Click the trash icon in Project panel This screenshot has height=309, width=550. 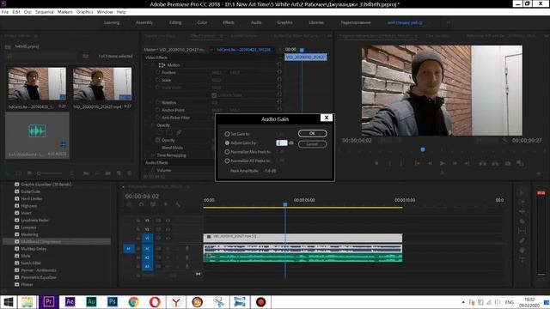pyautogui.click(x=130, y=173)
